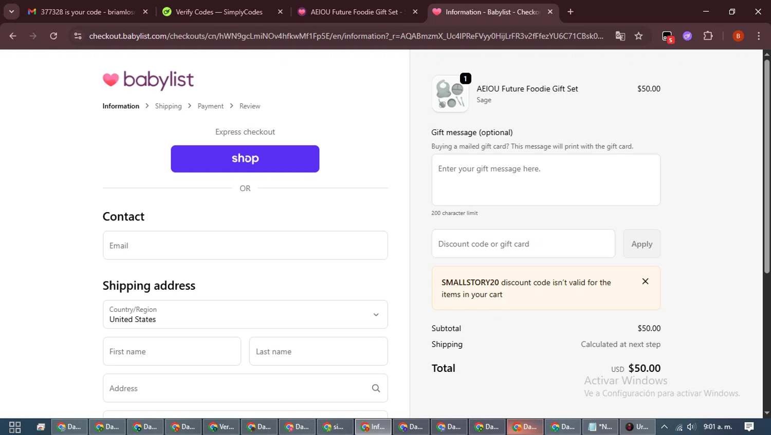Screen dimensions: 771x435
Task: Open the Chrome extensions puzzle icon
Action: coord(708,36)
